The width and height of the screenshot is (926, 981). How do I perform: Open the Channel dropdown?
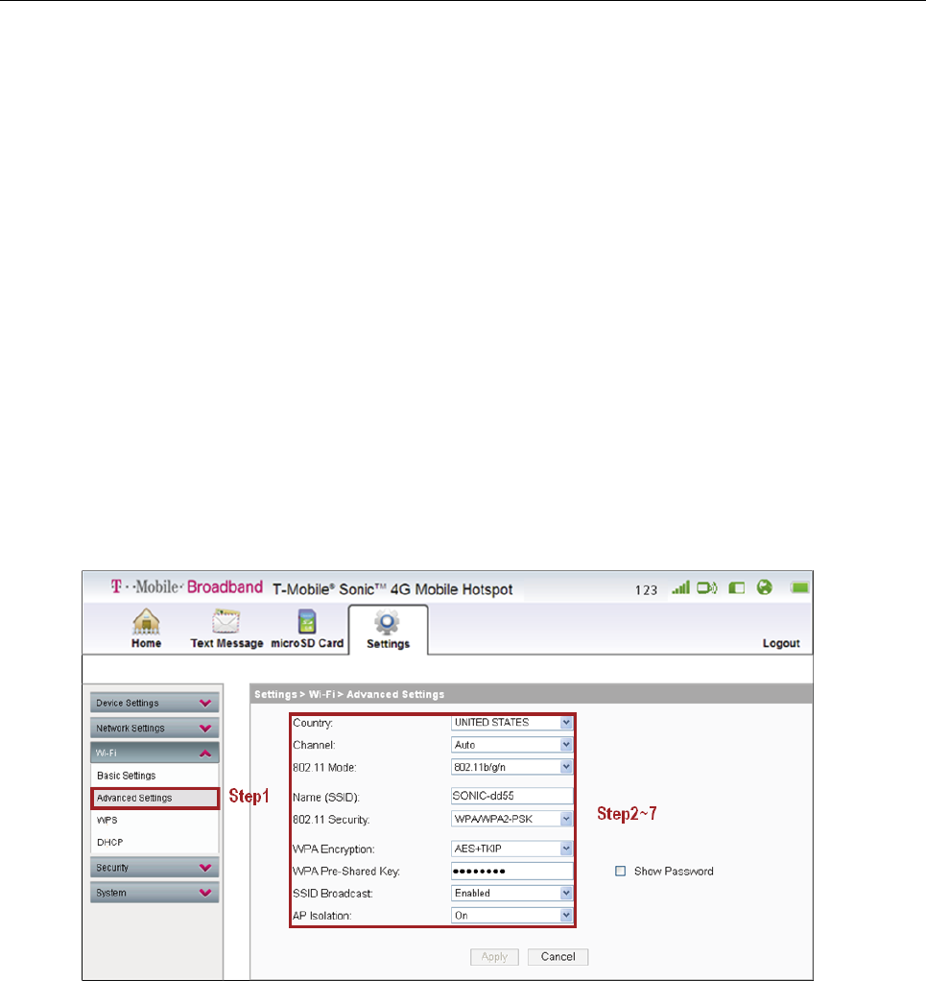[511, 745]
